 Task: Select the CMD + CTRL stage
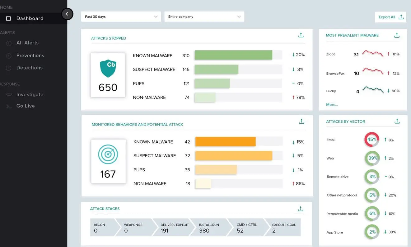coord(248,227)
